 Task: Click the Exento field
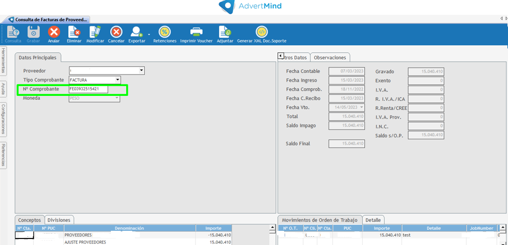pyautogui.click(x=426, y=81)
